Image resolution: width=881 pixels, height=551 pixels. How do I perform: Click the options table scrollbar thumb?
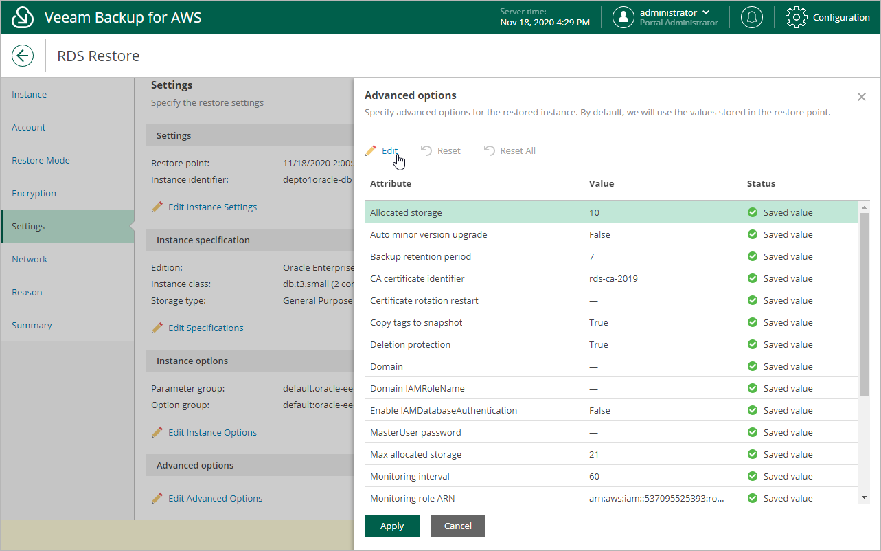pyautogui.click(x=864, y=304)
